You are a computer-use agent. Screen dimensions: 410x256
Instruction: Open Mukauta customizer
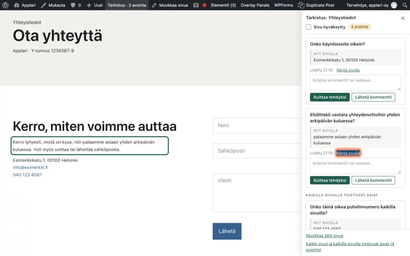click(53, 5)
